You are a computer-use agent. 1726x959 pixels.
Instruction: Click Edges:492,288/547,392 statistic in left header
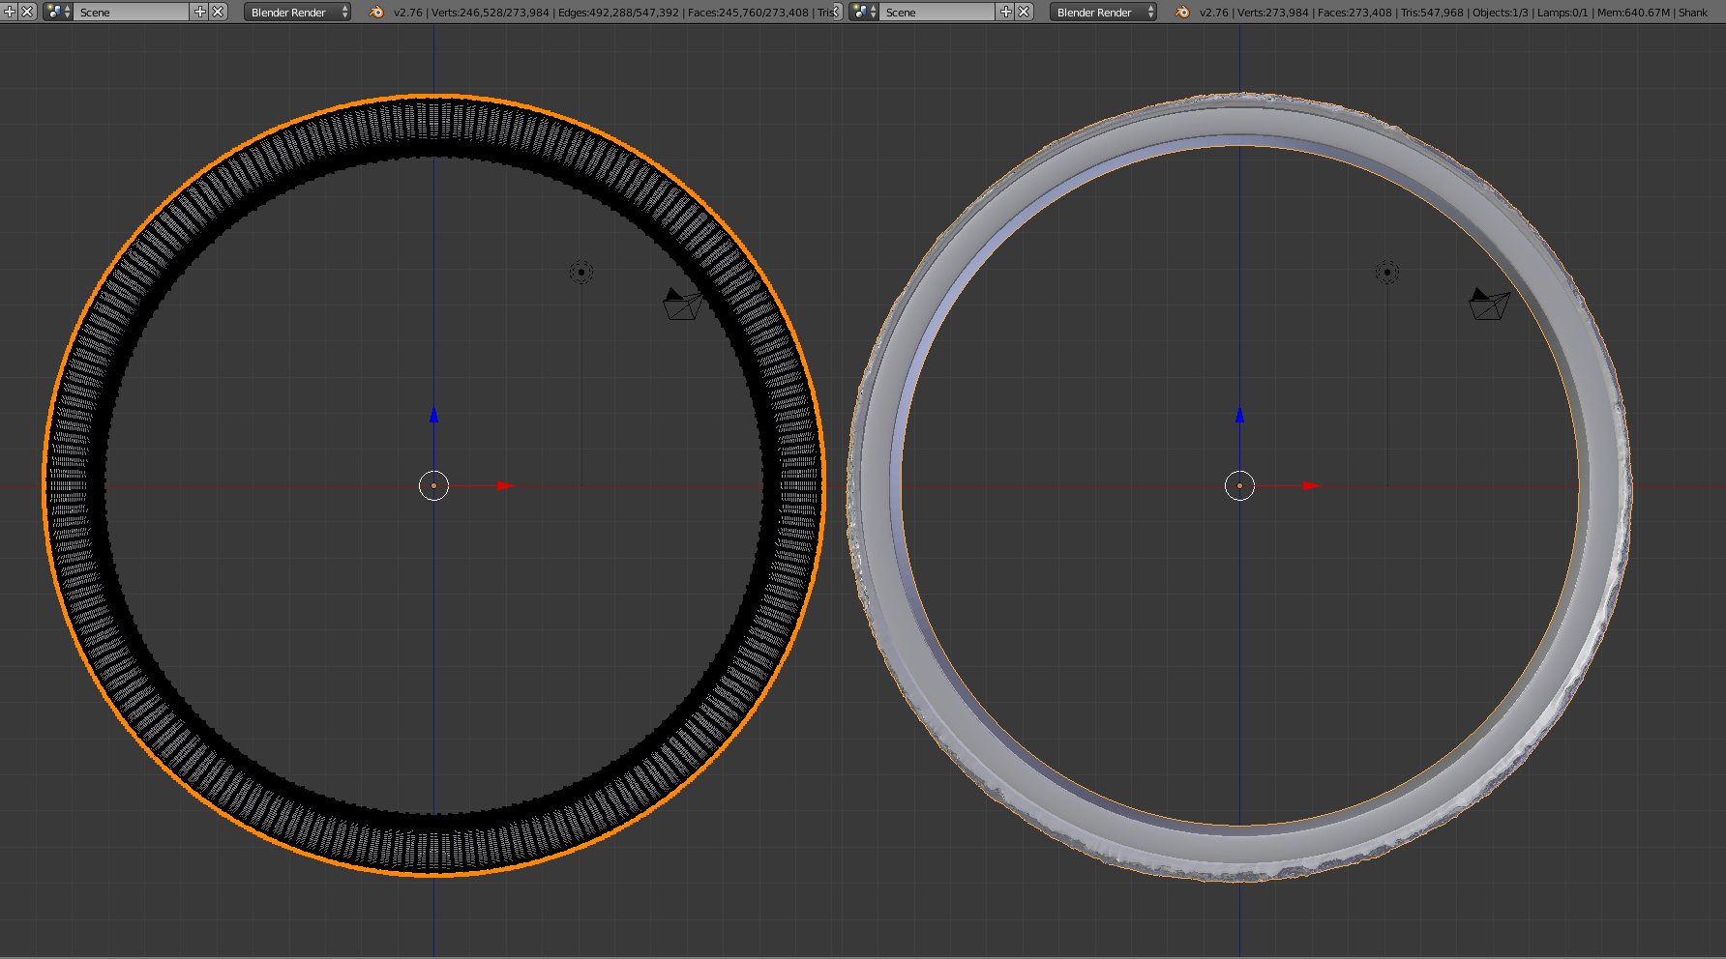618,13
